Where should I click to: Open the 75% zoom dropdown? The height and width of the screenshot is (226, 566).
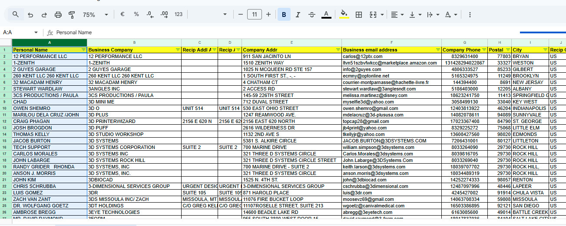[95, 15]
